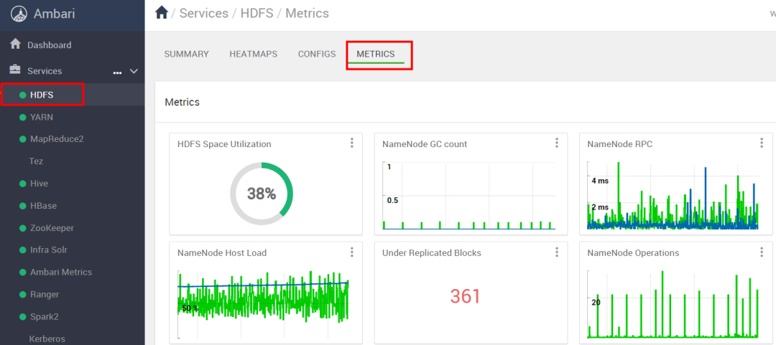Viewport: 776px width, 345px height.
Task: Switch to the SUMMARY tab
Action: coord(187,55)
